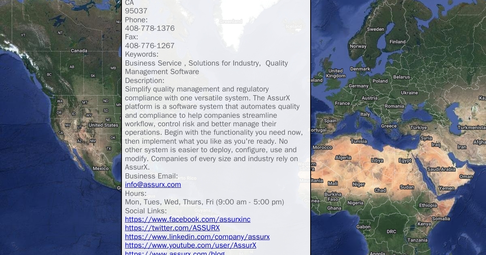The image size is (486, 255).
Task: Click 'Turkmenistan' on the map
Action: (x=471, y=127)
